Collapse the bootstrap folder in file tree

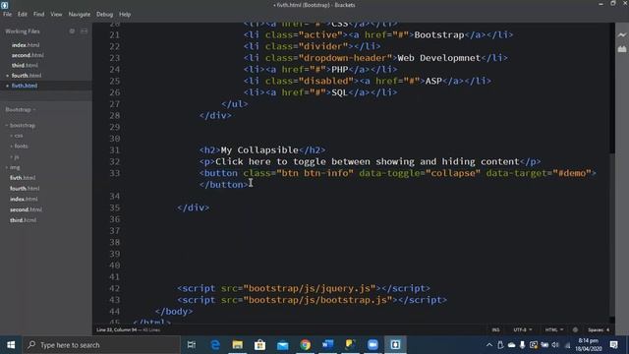[x=21, y=125]
